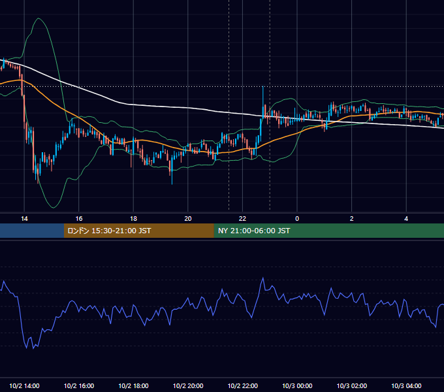Click the 10/2 14:00 date label
444x392 pixels.
click(24, 385)
